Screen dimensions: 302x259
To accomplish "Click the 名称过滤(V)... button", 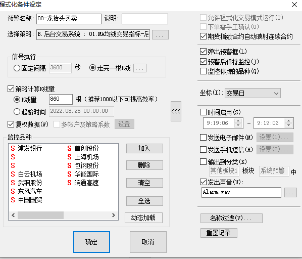I will coord(231,218).
